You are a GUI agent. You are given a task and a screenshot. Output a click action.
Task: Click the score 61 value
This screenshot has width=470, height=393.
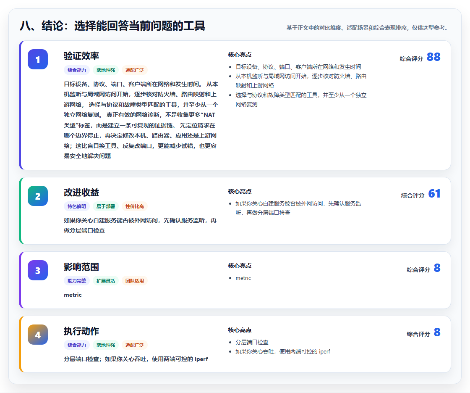coord(434,193)
